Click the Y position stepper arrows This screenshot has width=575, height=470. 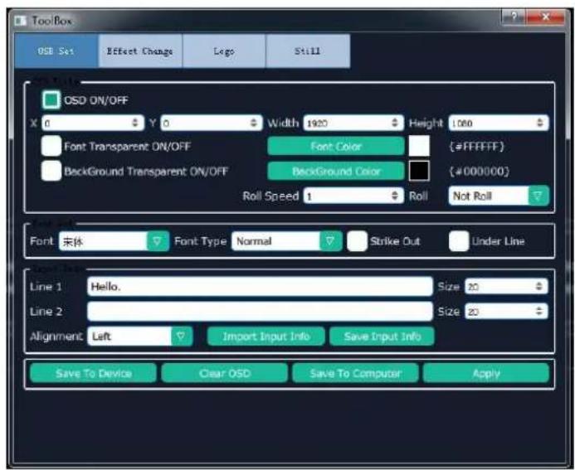(x=254, y=123)
